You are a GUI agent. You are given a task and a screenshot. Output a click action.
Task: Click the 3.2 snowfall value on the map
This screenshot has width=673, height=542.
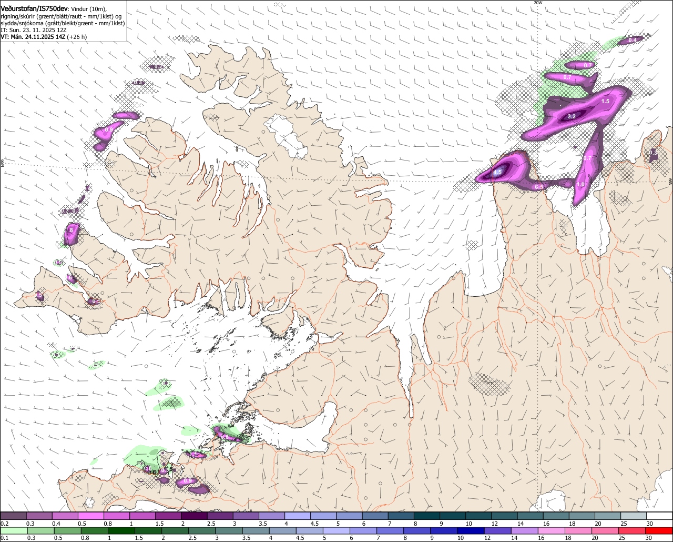click(x=573, y=116)
